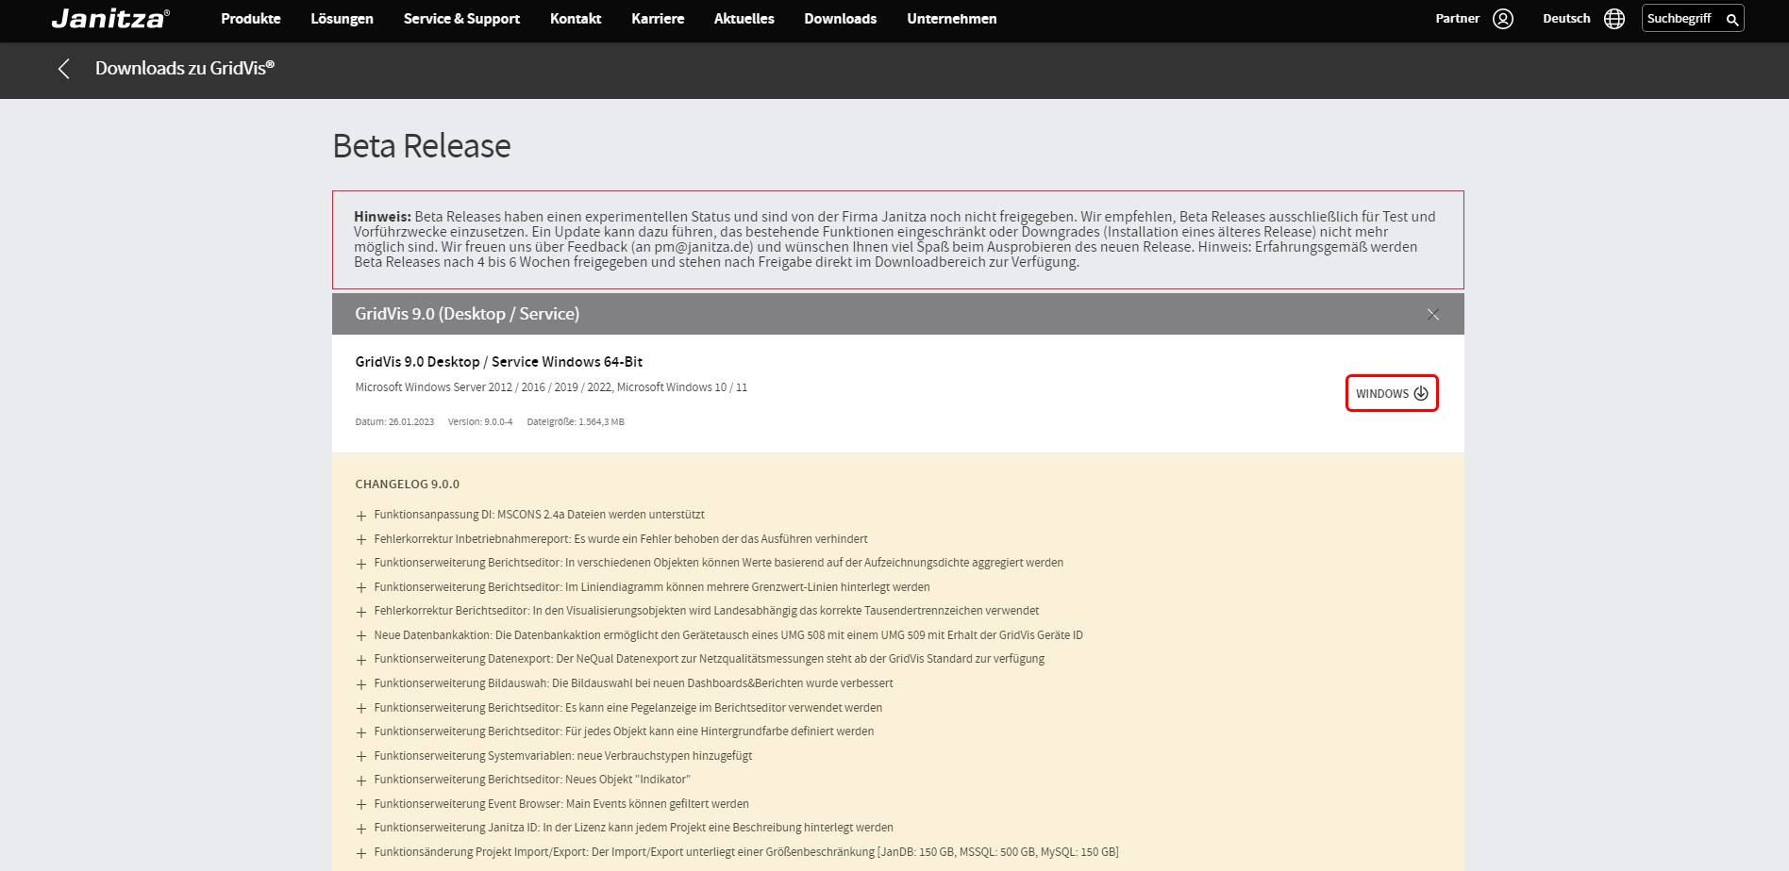Click plus icon for Neues Objekt Indikator entry
1789x871 pixels.
pos(360,781)
